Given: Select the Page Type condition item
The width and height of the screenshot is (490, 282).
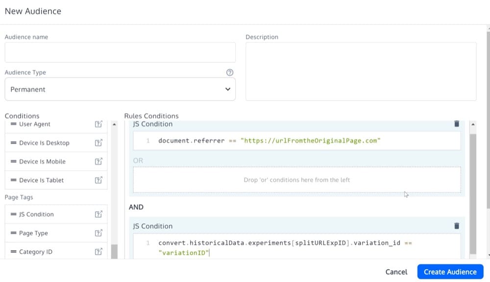Looking at the screenshot, I should tap(56, 233).
